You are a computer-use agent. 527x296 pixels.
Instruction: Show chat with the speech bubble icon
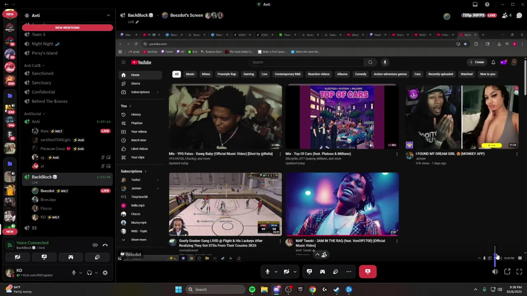click(x=519, y=15)
